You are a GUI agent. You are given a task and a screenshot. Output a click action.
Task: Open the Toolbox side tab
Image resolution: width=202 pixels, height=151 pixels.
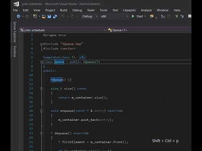click(15, 52)
